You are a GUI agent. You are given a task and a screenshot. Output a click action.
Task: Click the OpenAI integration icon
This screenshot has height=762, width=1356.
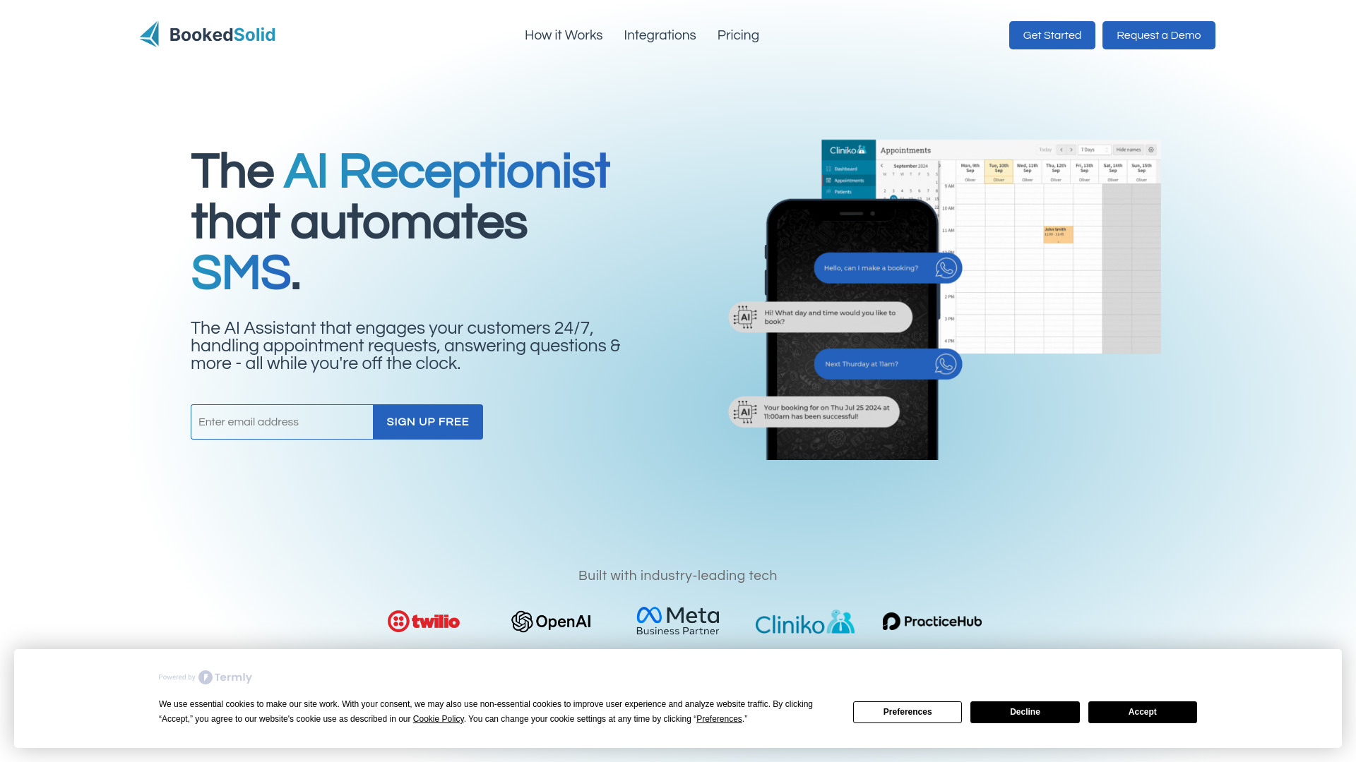point(550,621)
